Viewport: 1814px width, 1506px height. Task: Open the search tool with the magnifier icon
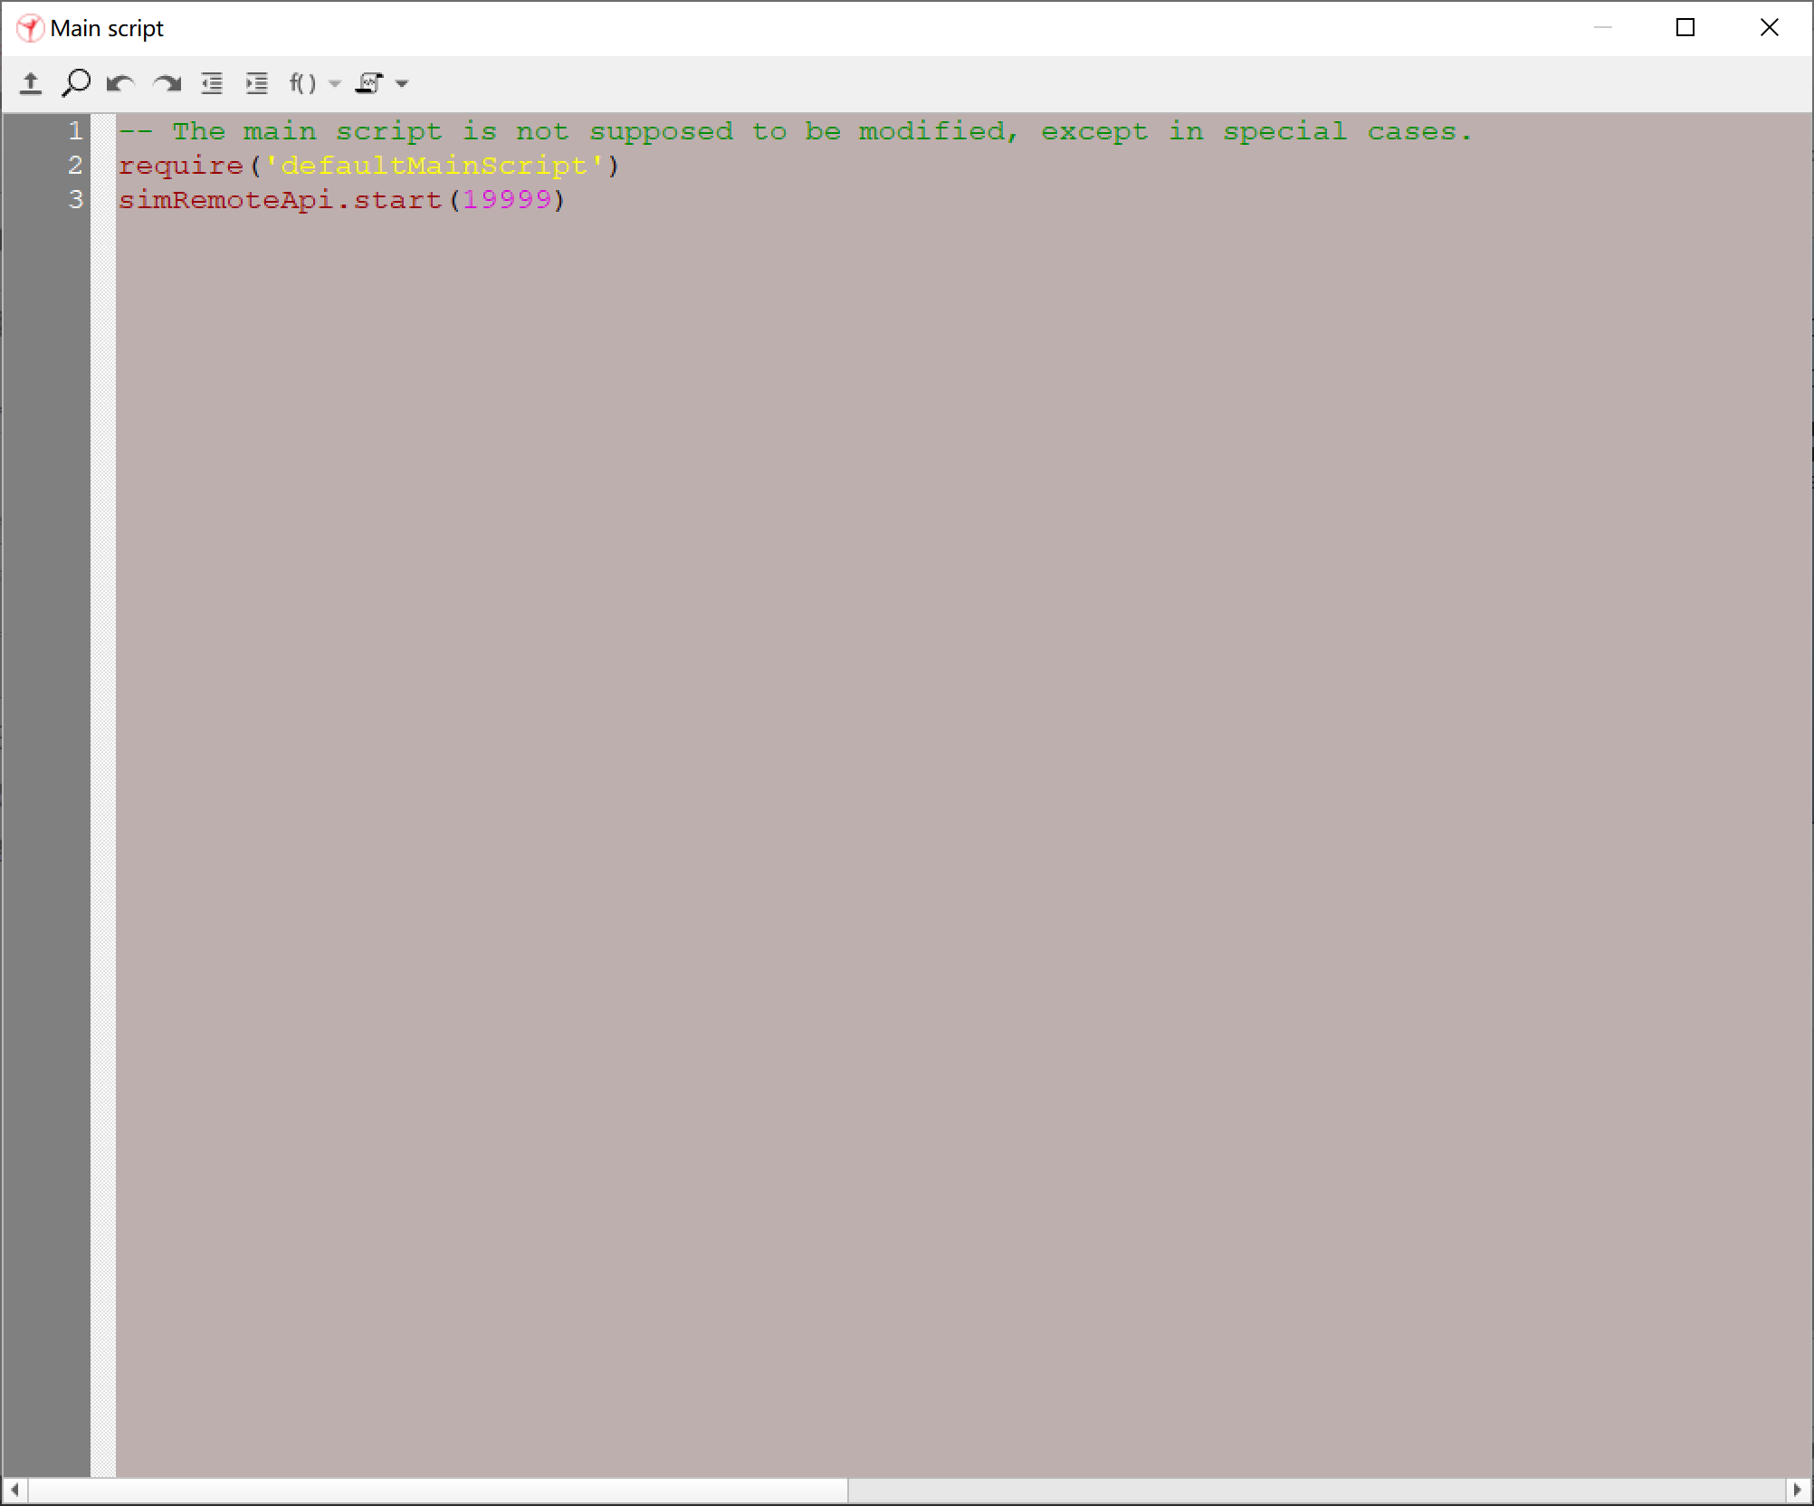point(76,83)
